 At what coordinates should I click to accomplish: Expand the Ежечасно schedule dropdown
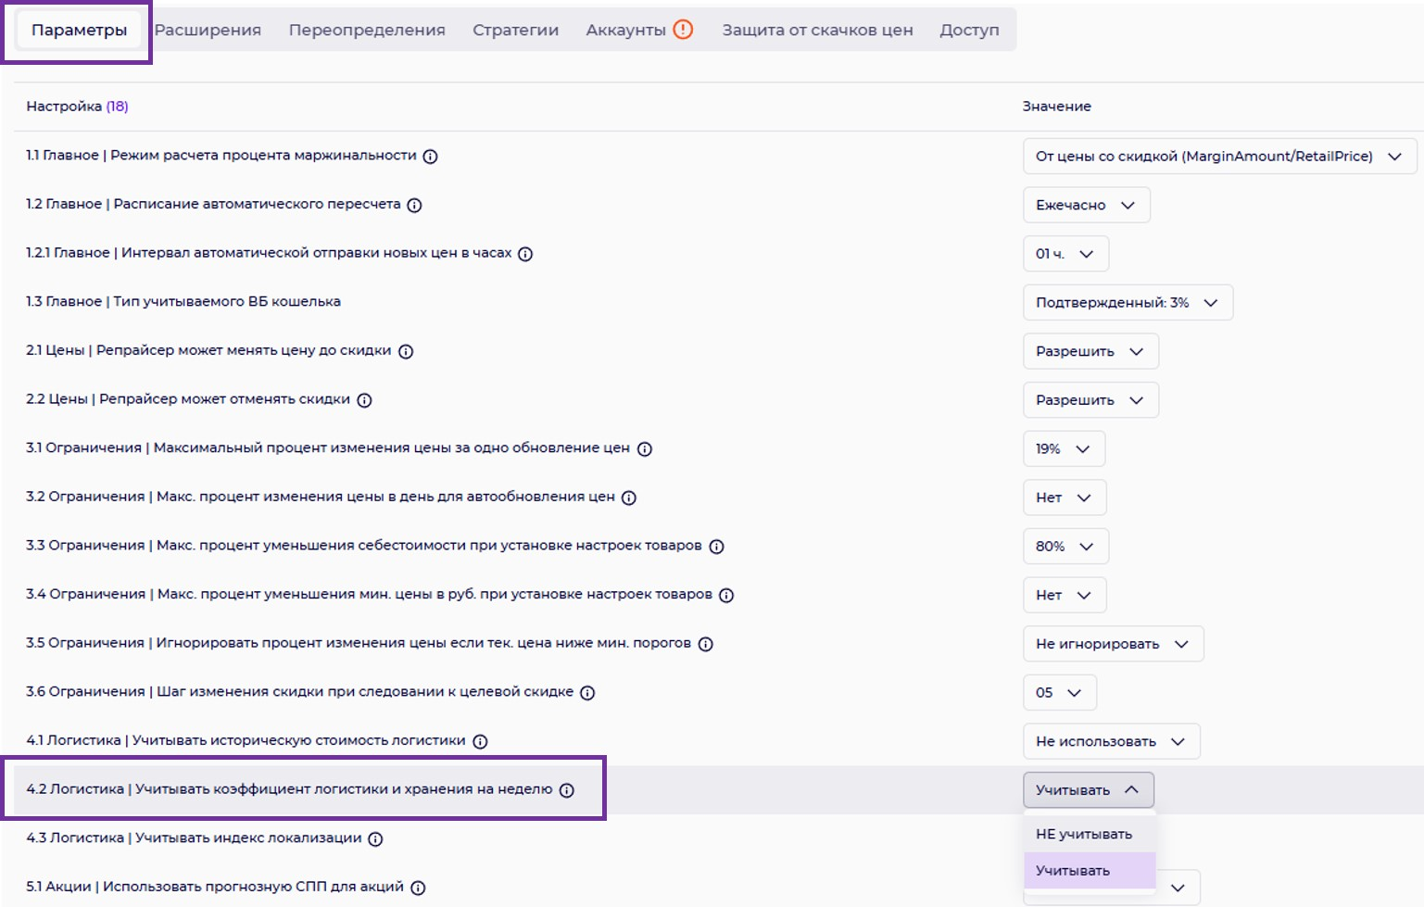click(x=1086, y=205)
